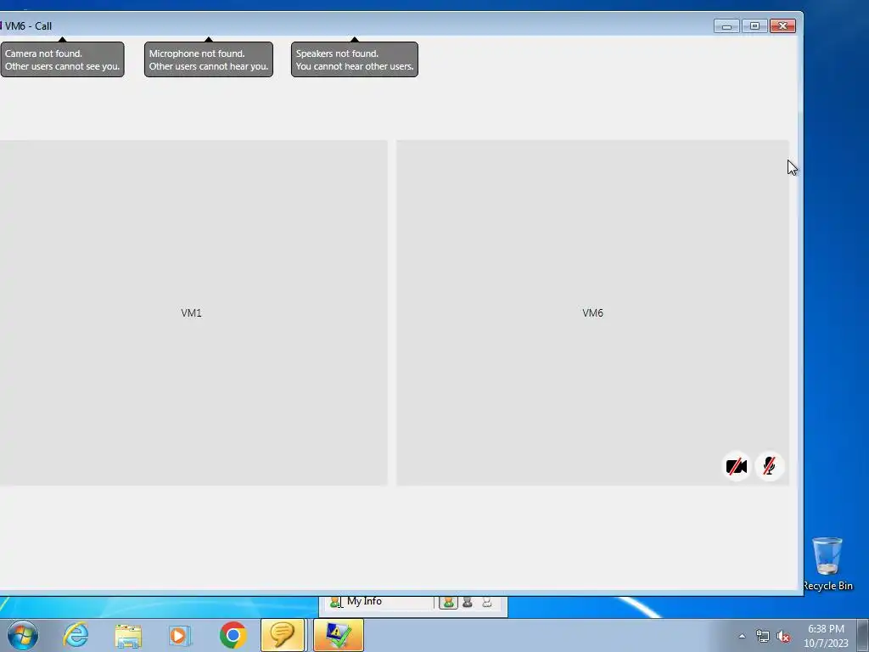This screenshot has width=869, height=652.
Task: Open My Info in the background messenger window
Action: pos(364,602)
